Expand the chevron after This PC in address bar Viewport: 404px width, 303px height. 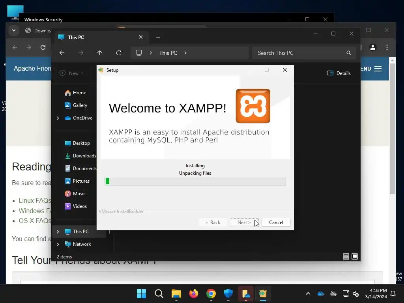point(185,53)
